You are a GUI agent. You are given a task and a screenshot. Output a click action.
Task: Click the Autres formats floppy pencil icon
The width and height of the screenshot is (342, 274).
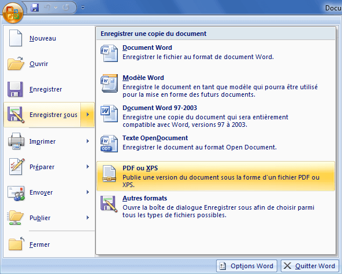(x=109, y=204)
